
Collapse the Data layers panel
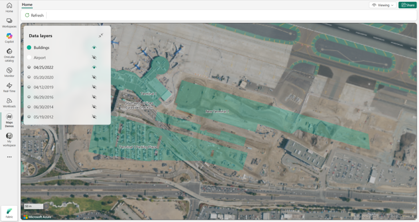[101, 36]
